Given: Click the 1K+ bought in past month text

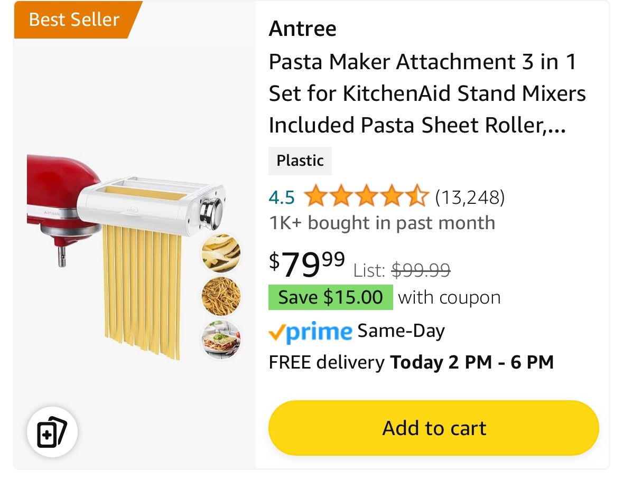Looking at the screenshot, I should tap(382, 222).
